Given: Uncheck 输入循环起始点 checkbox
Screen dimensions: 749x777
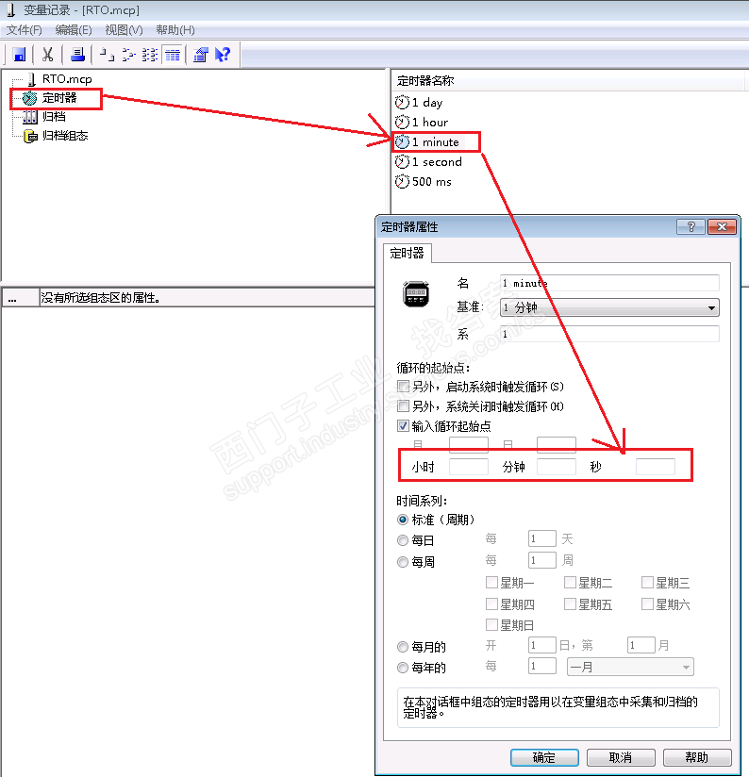Looking at the screenshot, I should (404, 426).
